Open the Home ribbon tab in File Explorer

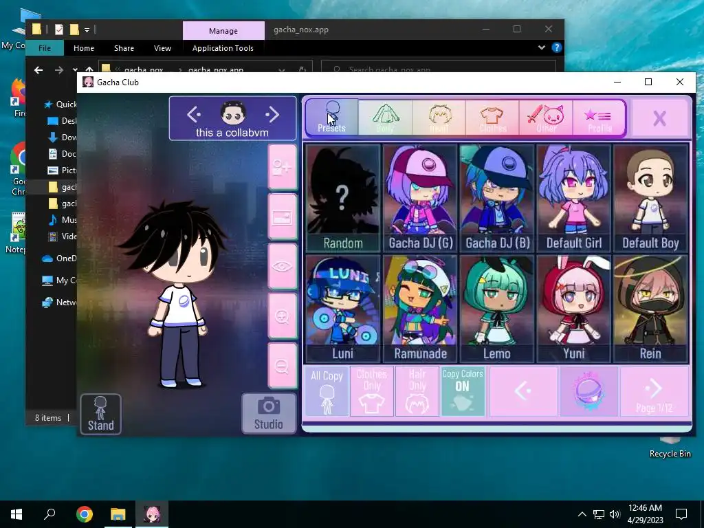pos(83,48)
